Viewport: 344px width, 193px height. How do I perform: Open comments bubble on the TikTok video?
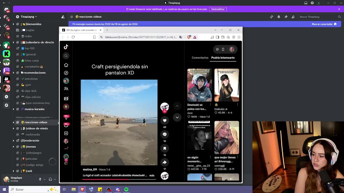tap(165, 134)
